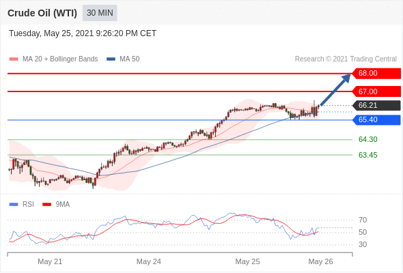Click the RSI 70 level label
The width and height of the screenshot is (403, 273).
[363, 220]
